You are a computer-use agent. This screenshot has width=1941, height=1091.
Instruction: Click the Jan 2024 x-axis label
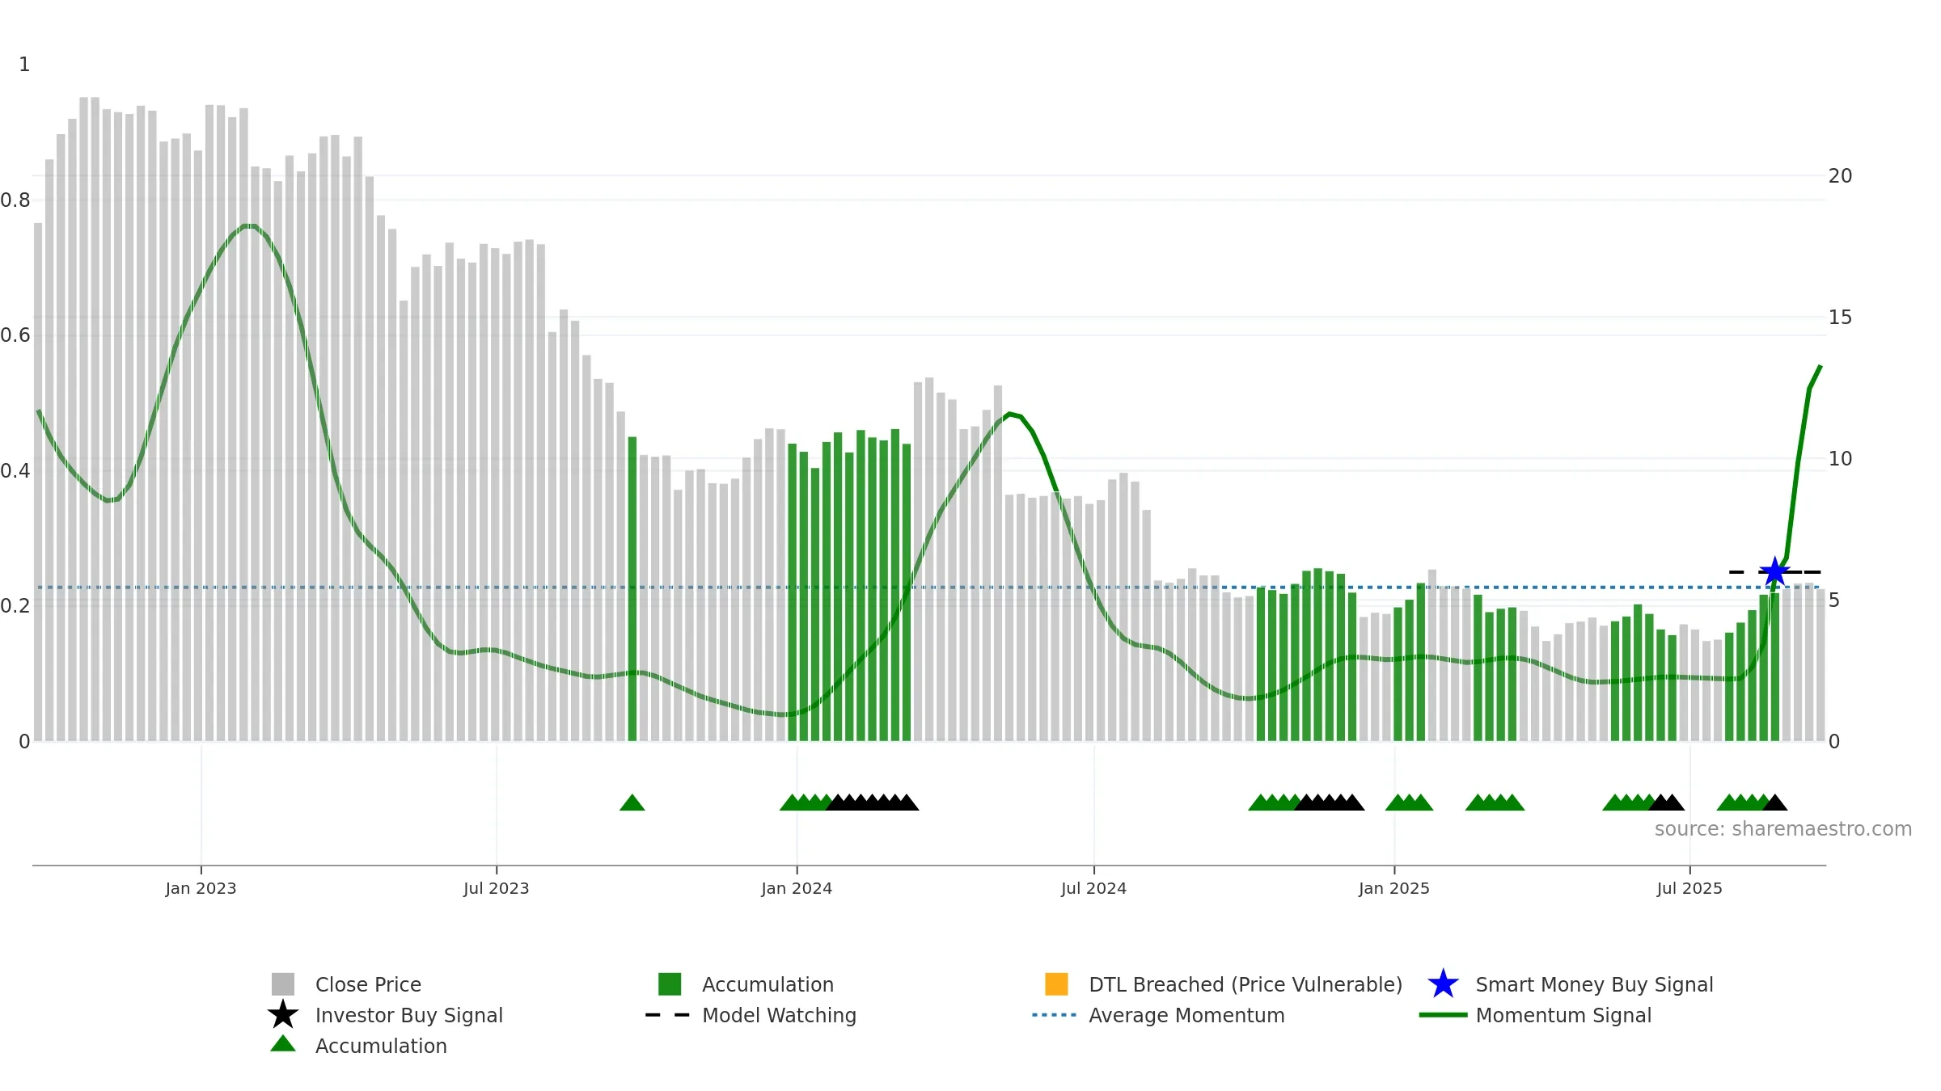click(797, 889)
